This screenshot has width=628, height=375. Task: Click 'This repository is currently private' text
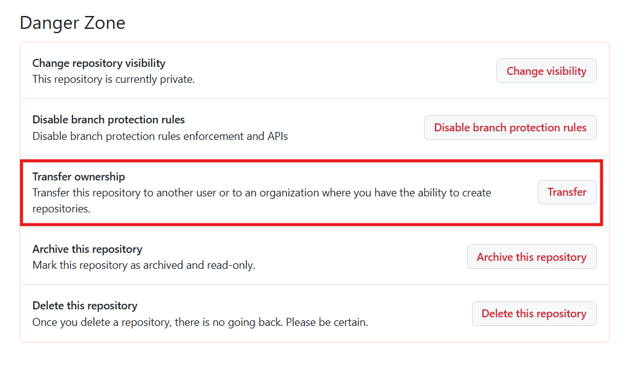point(113,79)
